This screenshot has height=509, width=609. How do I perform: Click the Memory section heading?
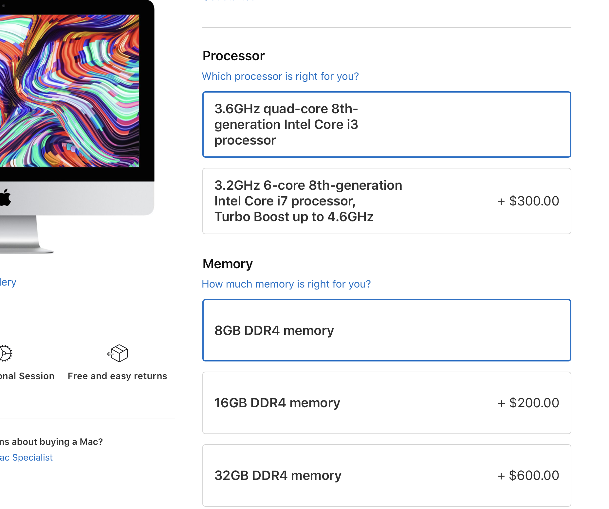click(x=228, y=264)
